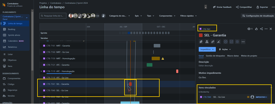Open Listar in sidebar

(10, 54)
